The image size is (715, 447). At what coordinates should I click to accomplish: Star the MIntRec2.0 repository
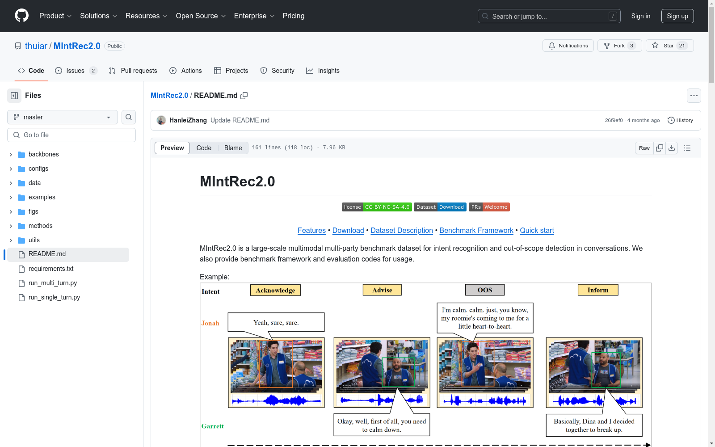669,46
